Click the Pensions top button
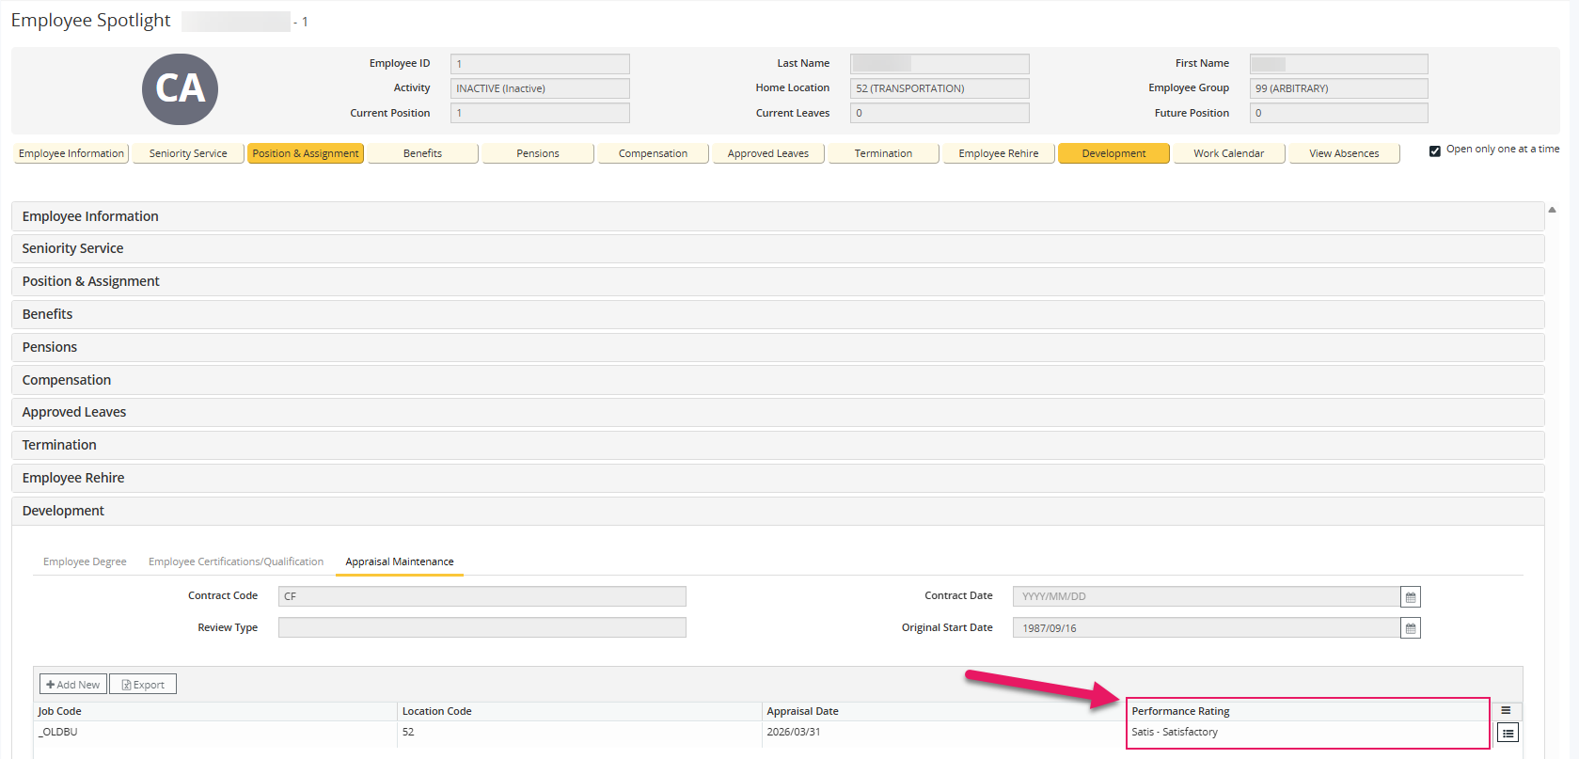 538,153
